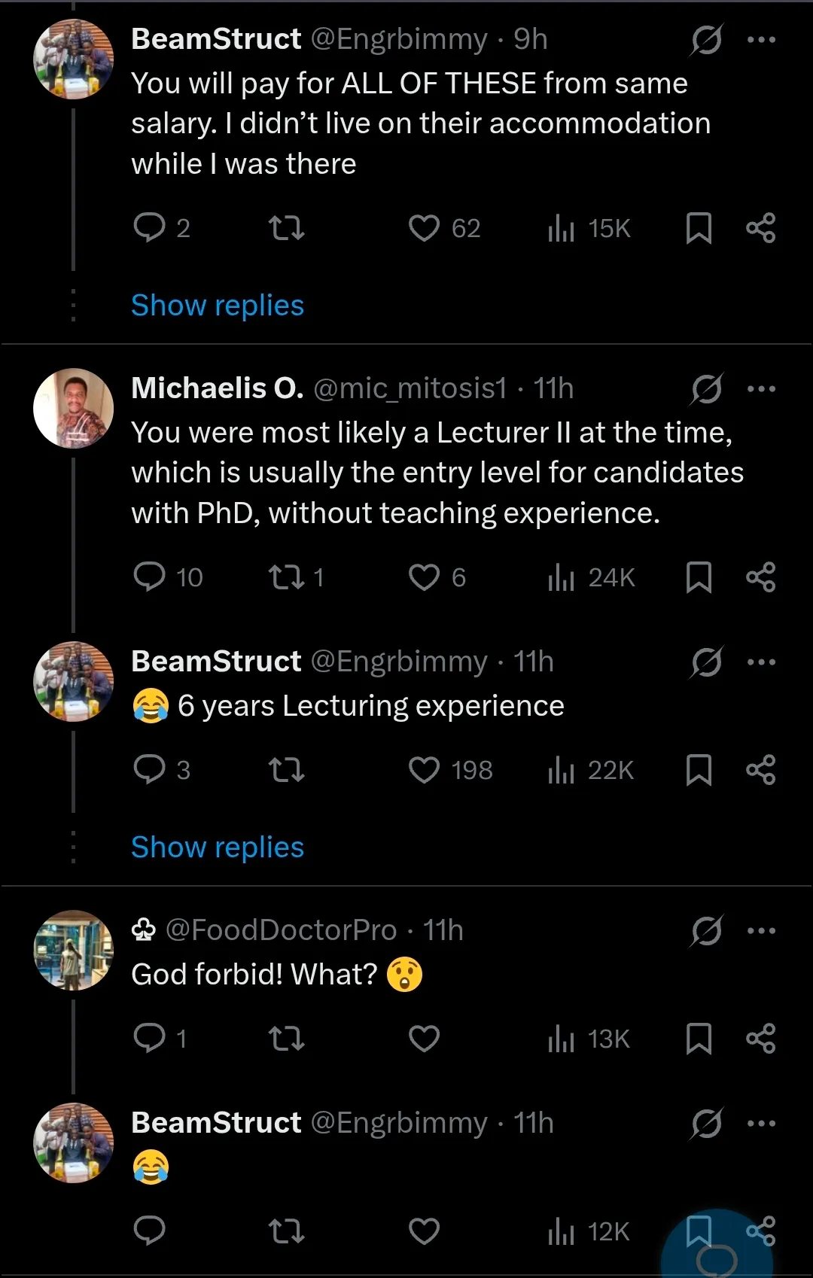Open Grok icon on Michaelis O.'s tweet
Image resolution: width=813 pixels, height=1278 pixels.
tap(707, 389)
